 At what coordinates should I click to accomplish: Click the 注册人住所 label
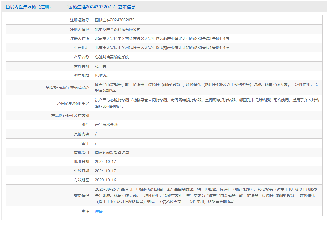(80, 39)
